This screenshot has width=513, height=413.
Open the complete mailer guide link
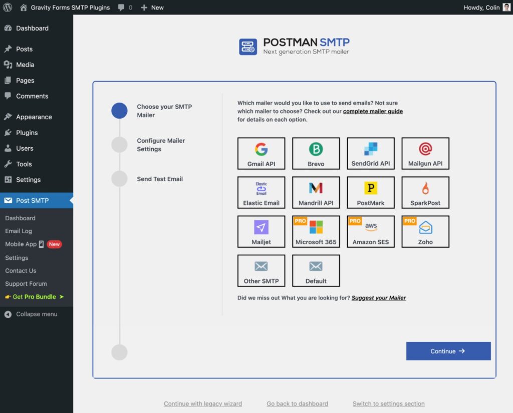373,111
